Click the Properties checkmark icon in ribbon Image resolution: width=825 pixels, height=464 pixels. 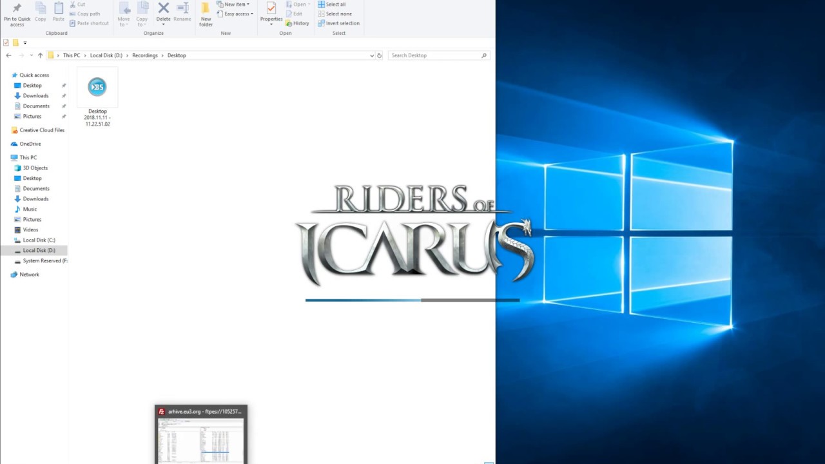click(x=271, y=8)
